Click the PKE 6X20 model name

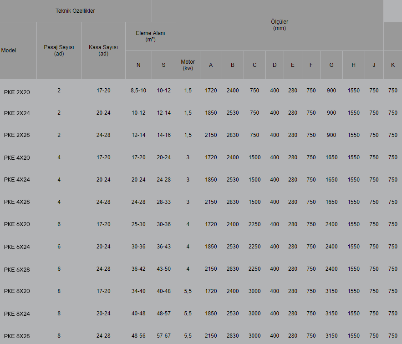click(x=17, y=225)
